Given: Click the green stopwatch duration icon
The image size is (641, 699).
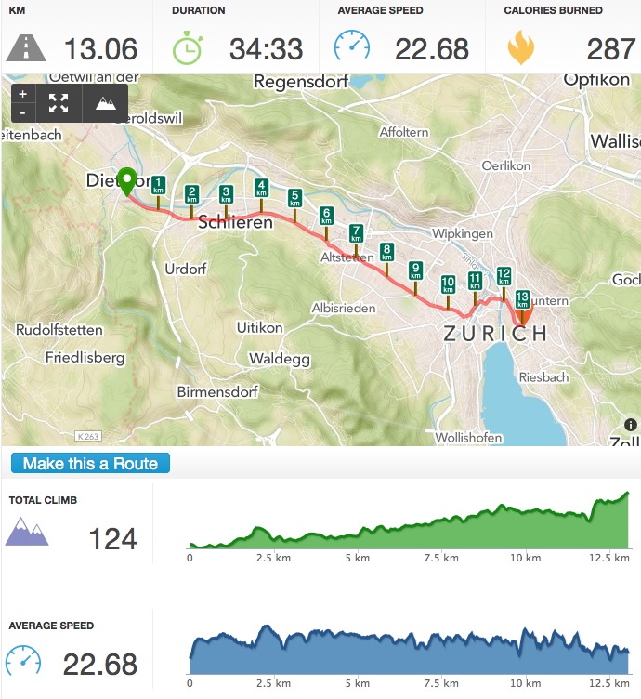Looking at the screenshot, I should click(x=190, y=47).
